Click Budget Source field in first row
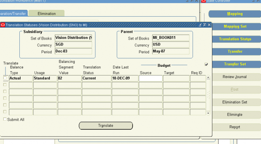 [151, 78]
